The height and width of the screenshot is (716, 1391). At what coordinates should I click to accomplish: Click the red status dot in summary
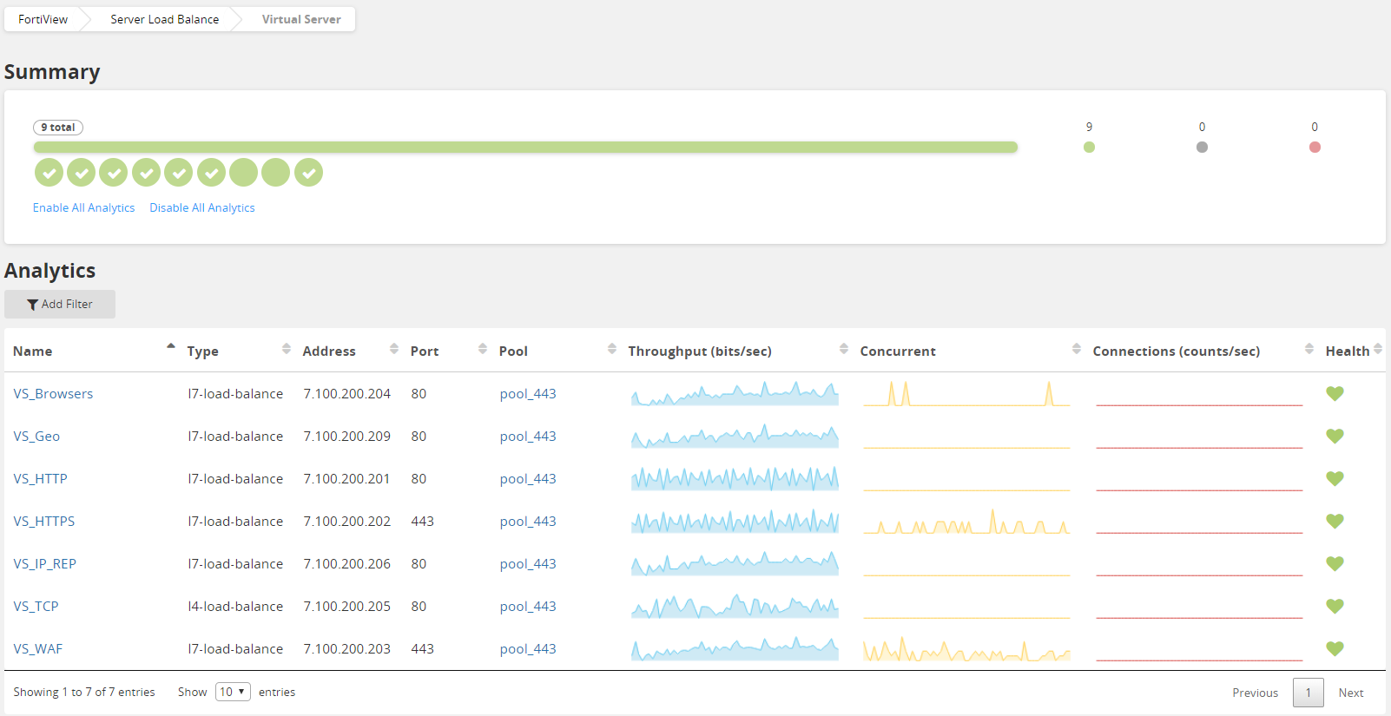[1315, 148]
